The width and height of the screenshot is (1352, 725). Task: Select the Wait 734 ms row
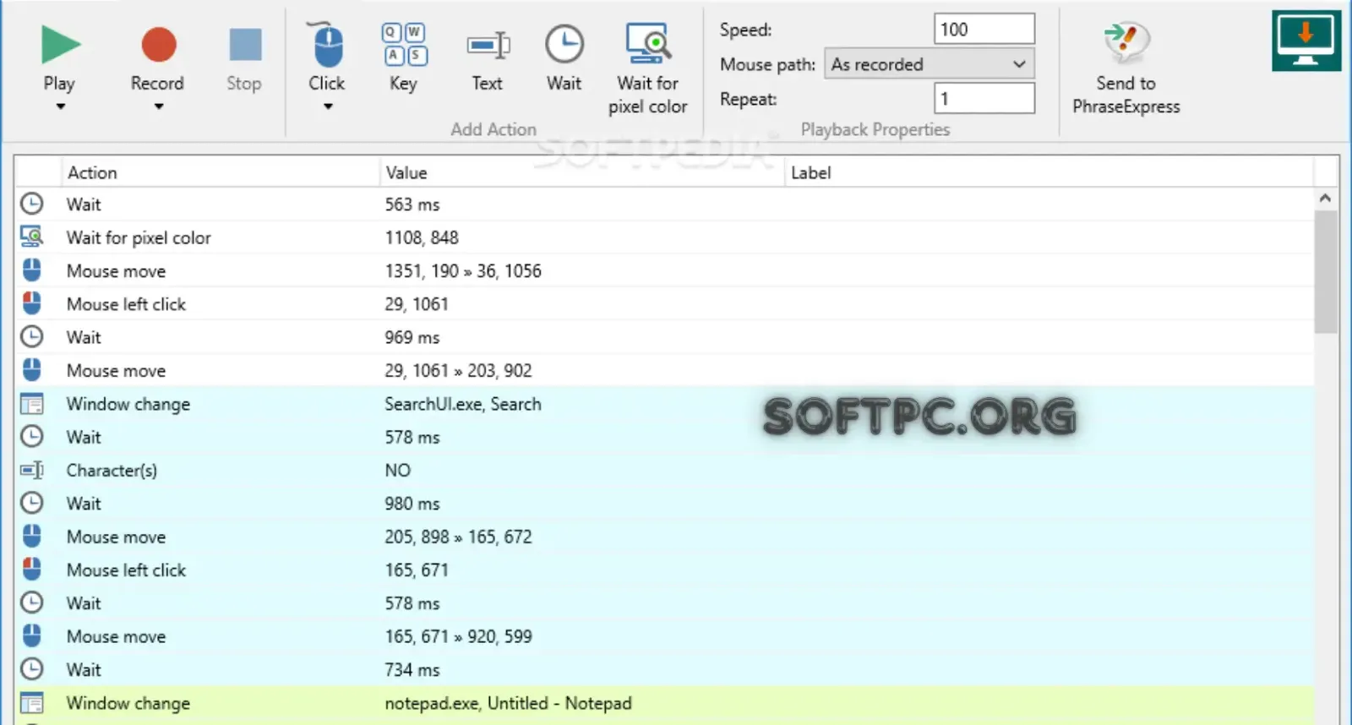click(x=664, y=669)
